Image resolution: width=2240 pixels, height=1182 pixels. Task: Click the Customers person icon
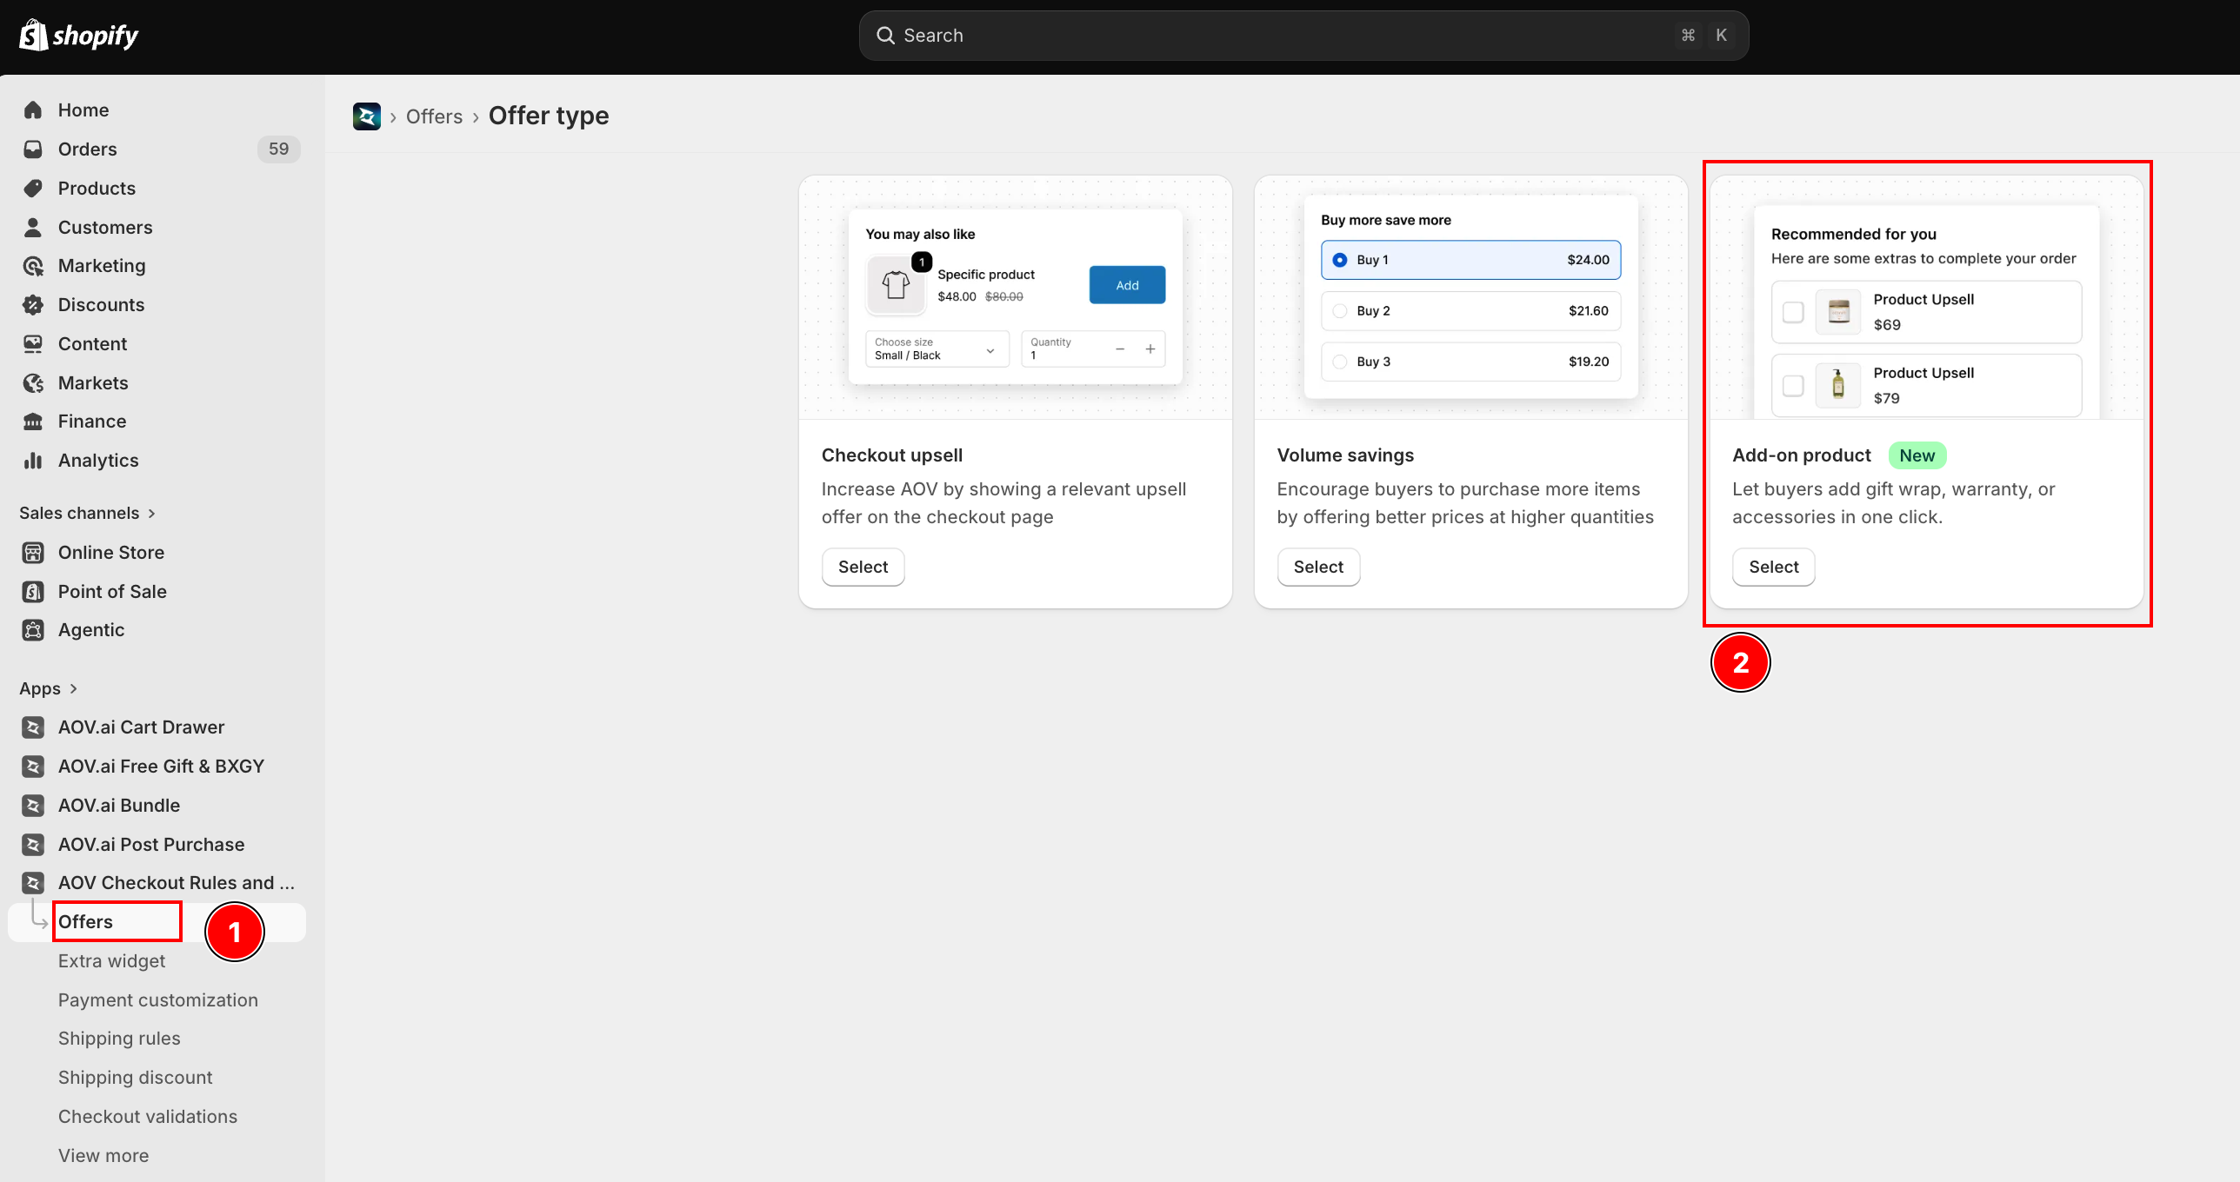(x=33, y=227)
